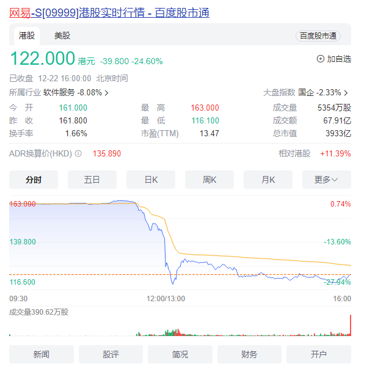Expand the 更多 chart dropdown
This screenshot has height=366, width=367.
pyautogui.click(x=327, y=180)
